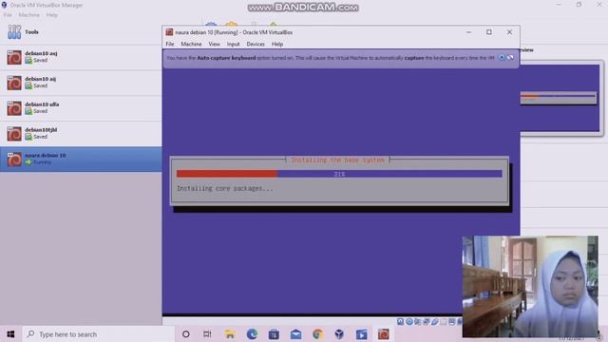Click USB indicator in VM status bar
The image size is (608, 342).
435,322
